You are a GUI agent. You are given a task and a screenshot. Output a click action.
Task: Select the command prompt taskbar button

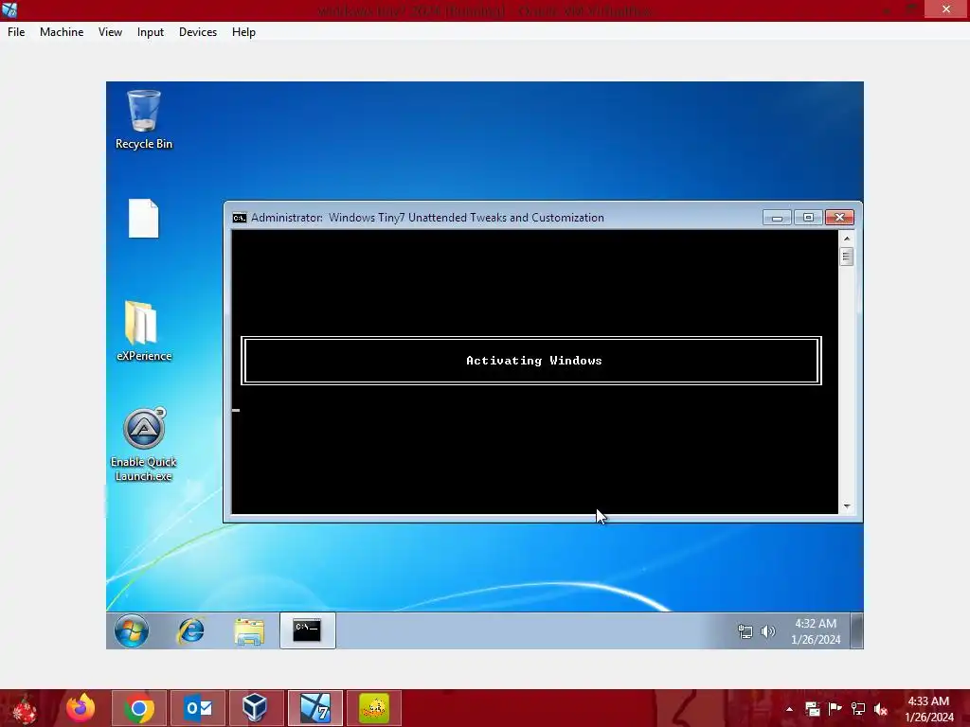pyautogui.click(x=307, y=630)
